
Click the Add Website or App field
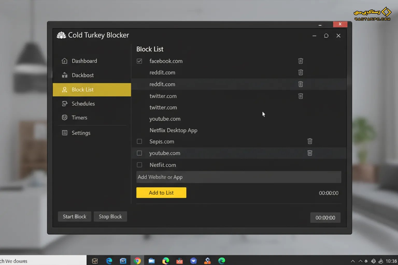[x=239, y=177]
